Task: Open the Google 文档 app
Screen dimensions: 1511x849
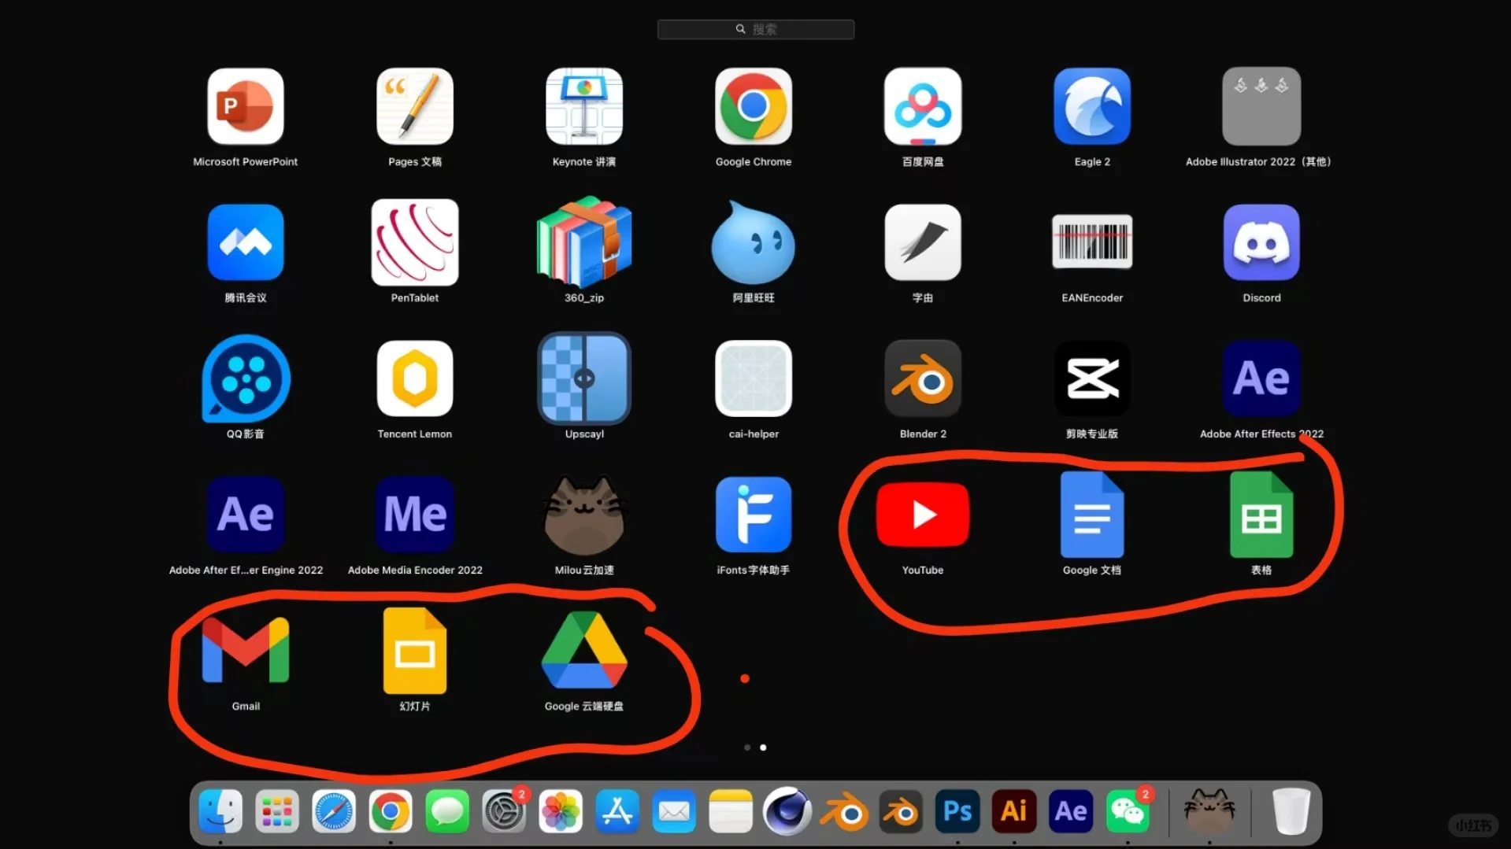Action: tap(1092, 515)
